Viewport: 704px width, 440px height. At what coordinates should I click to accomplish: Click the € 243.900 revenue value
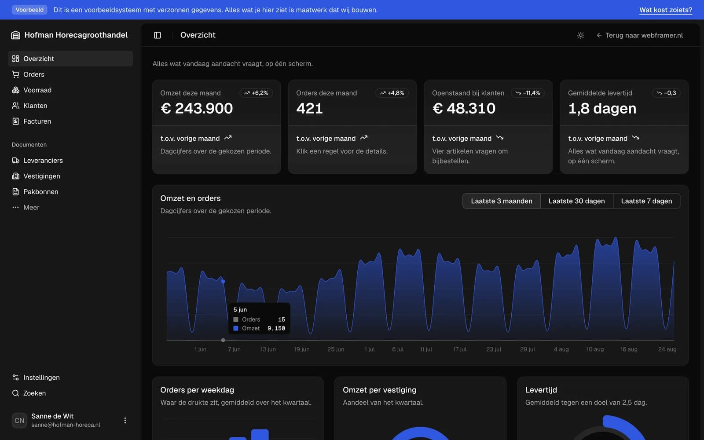point(197,108)
